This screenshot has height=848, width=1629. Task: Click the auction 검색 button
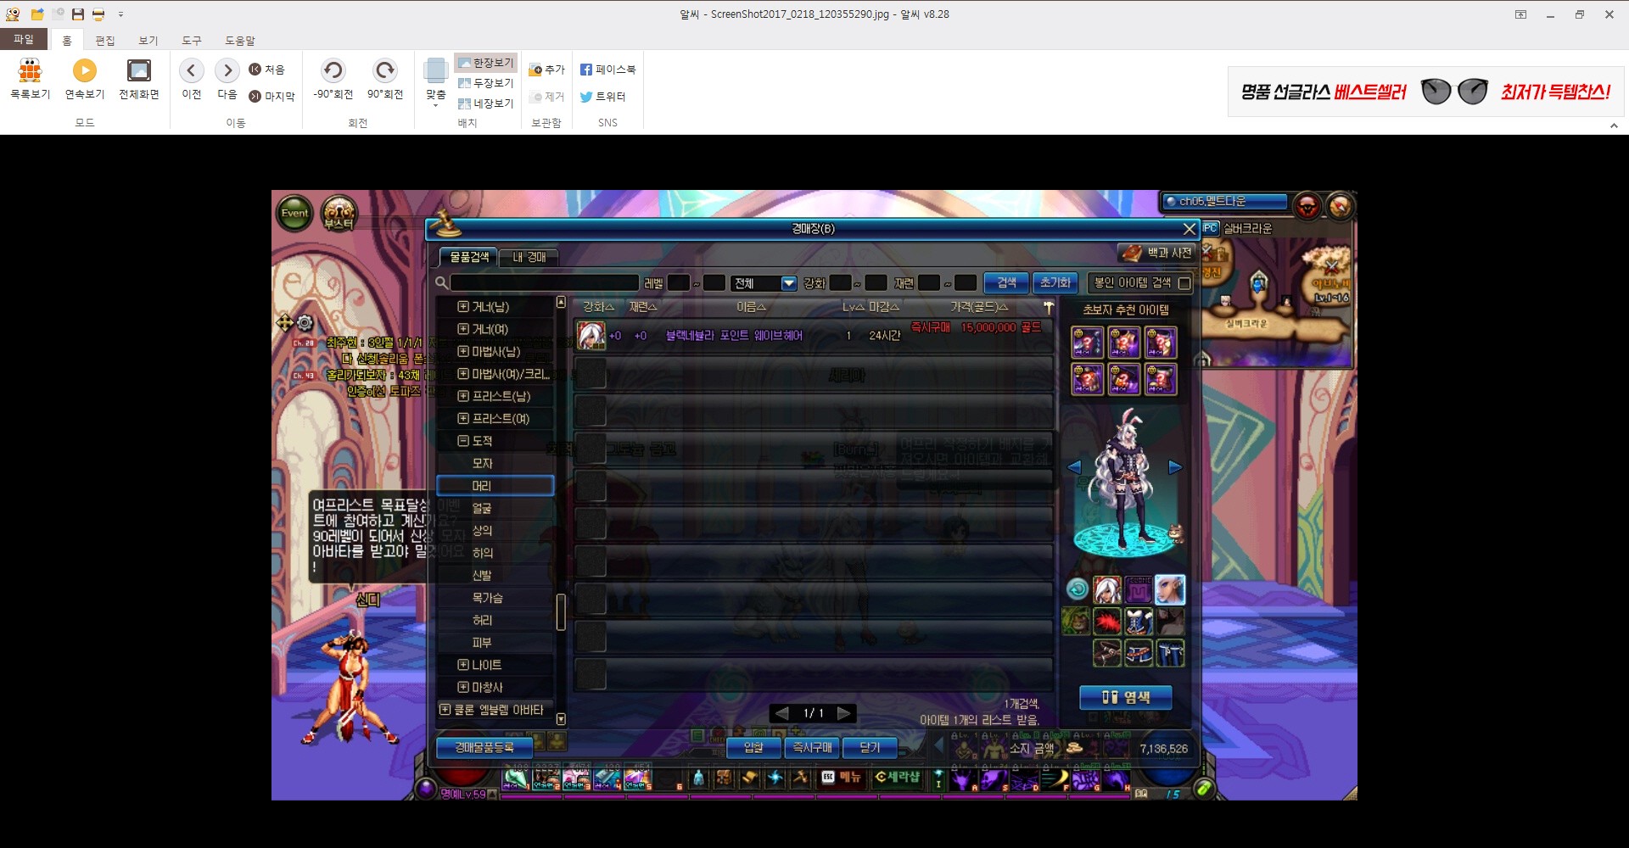pos(1006,282)
